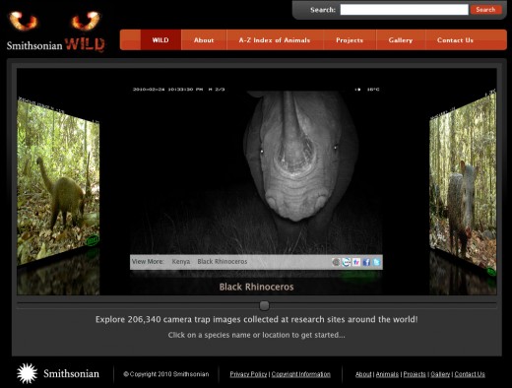Click the Copyright 2010 Smithsonian text

166,374
